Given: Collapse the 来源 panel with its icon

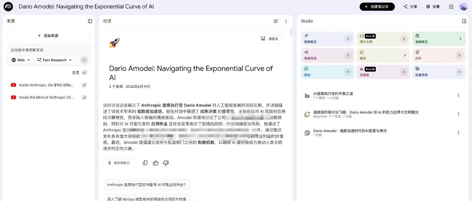Looking at the screenshot, I should (90, 21).
